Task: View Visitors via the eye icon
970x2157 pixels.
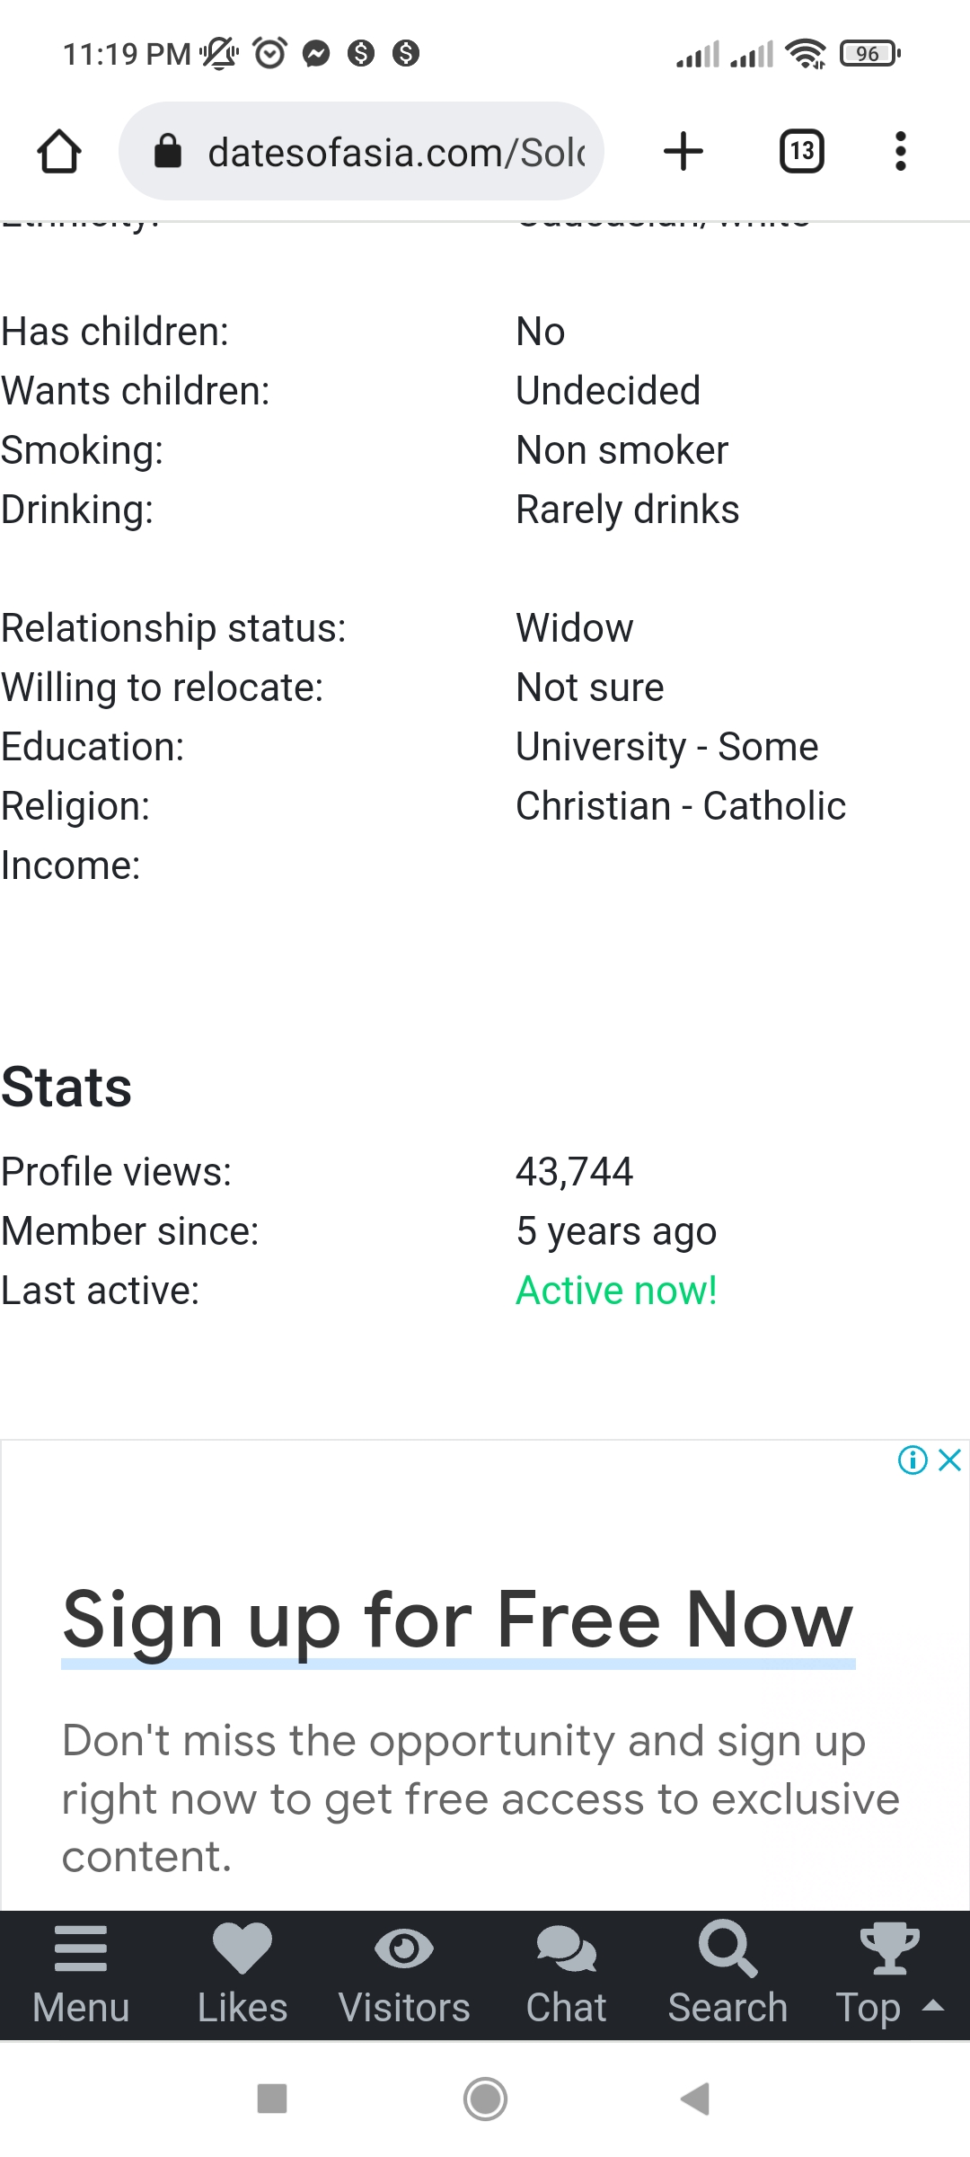Action: [404, 1975]
